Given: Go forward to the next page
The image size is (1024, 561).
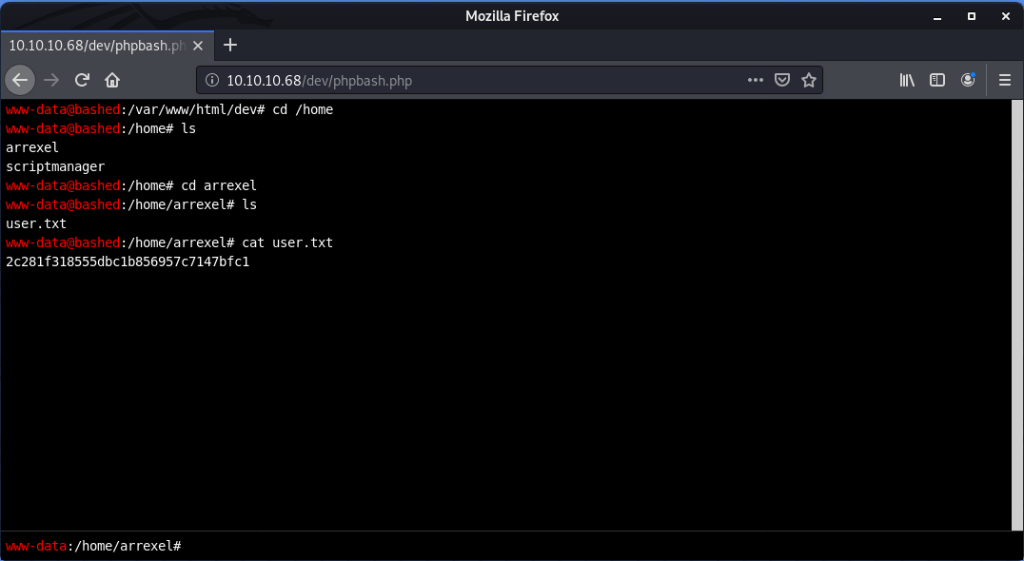Looking at the screenshot, I should pos(51,80).
